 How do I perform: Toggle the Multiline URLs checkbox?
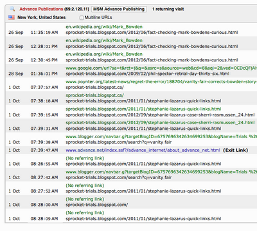(82, 18)
